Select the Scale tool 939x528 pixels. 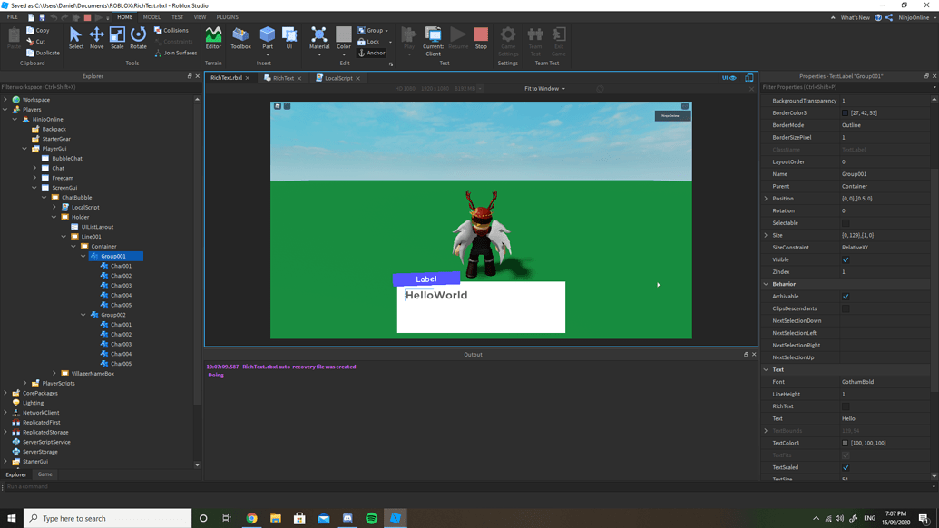coord(117,37)
